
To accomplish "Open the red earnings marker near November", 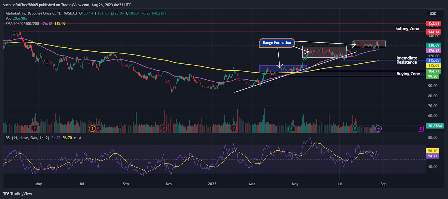I will tap(164, 129).
